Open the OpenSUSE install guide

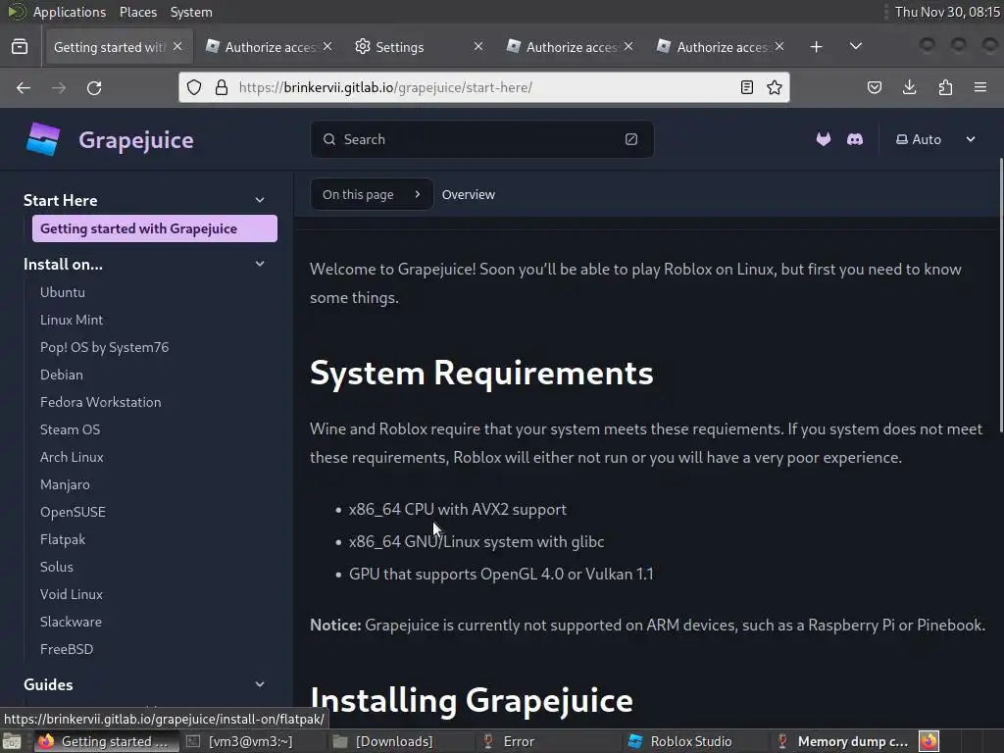click(73, 512)
